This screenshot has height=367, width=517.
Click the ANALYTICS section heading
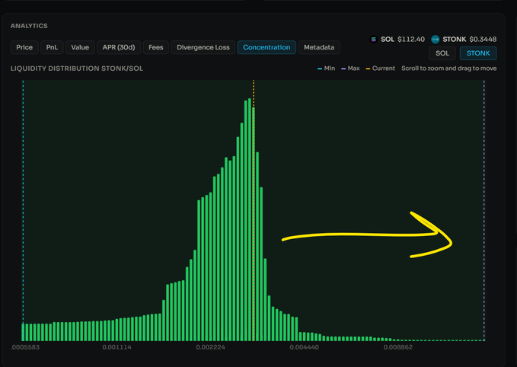(29, 26)
